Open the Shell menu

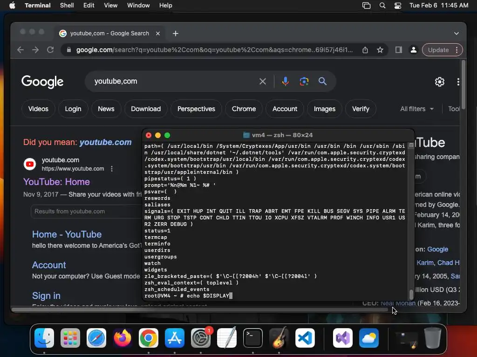[67, 6]
